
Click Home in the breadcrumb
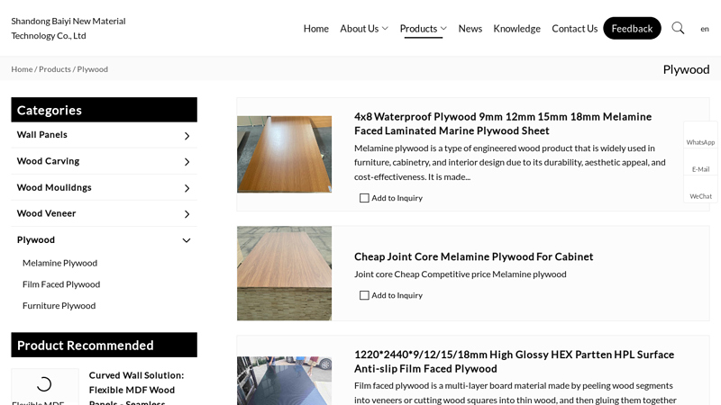(22, 69)
